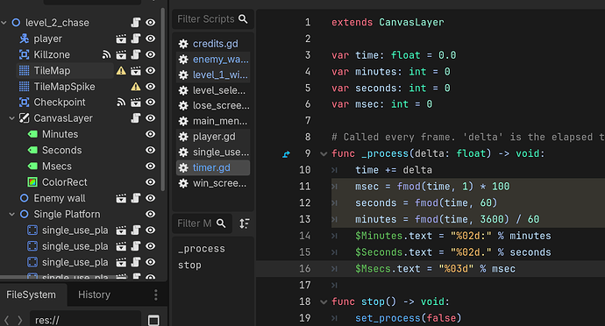Click line 16 in the code editor
The height and width of the screenshot is (326, 605).
pyautogui.click(x=430, y=269)
